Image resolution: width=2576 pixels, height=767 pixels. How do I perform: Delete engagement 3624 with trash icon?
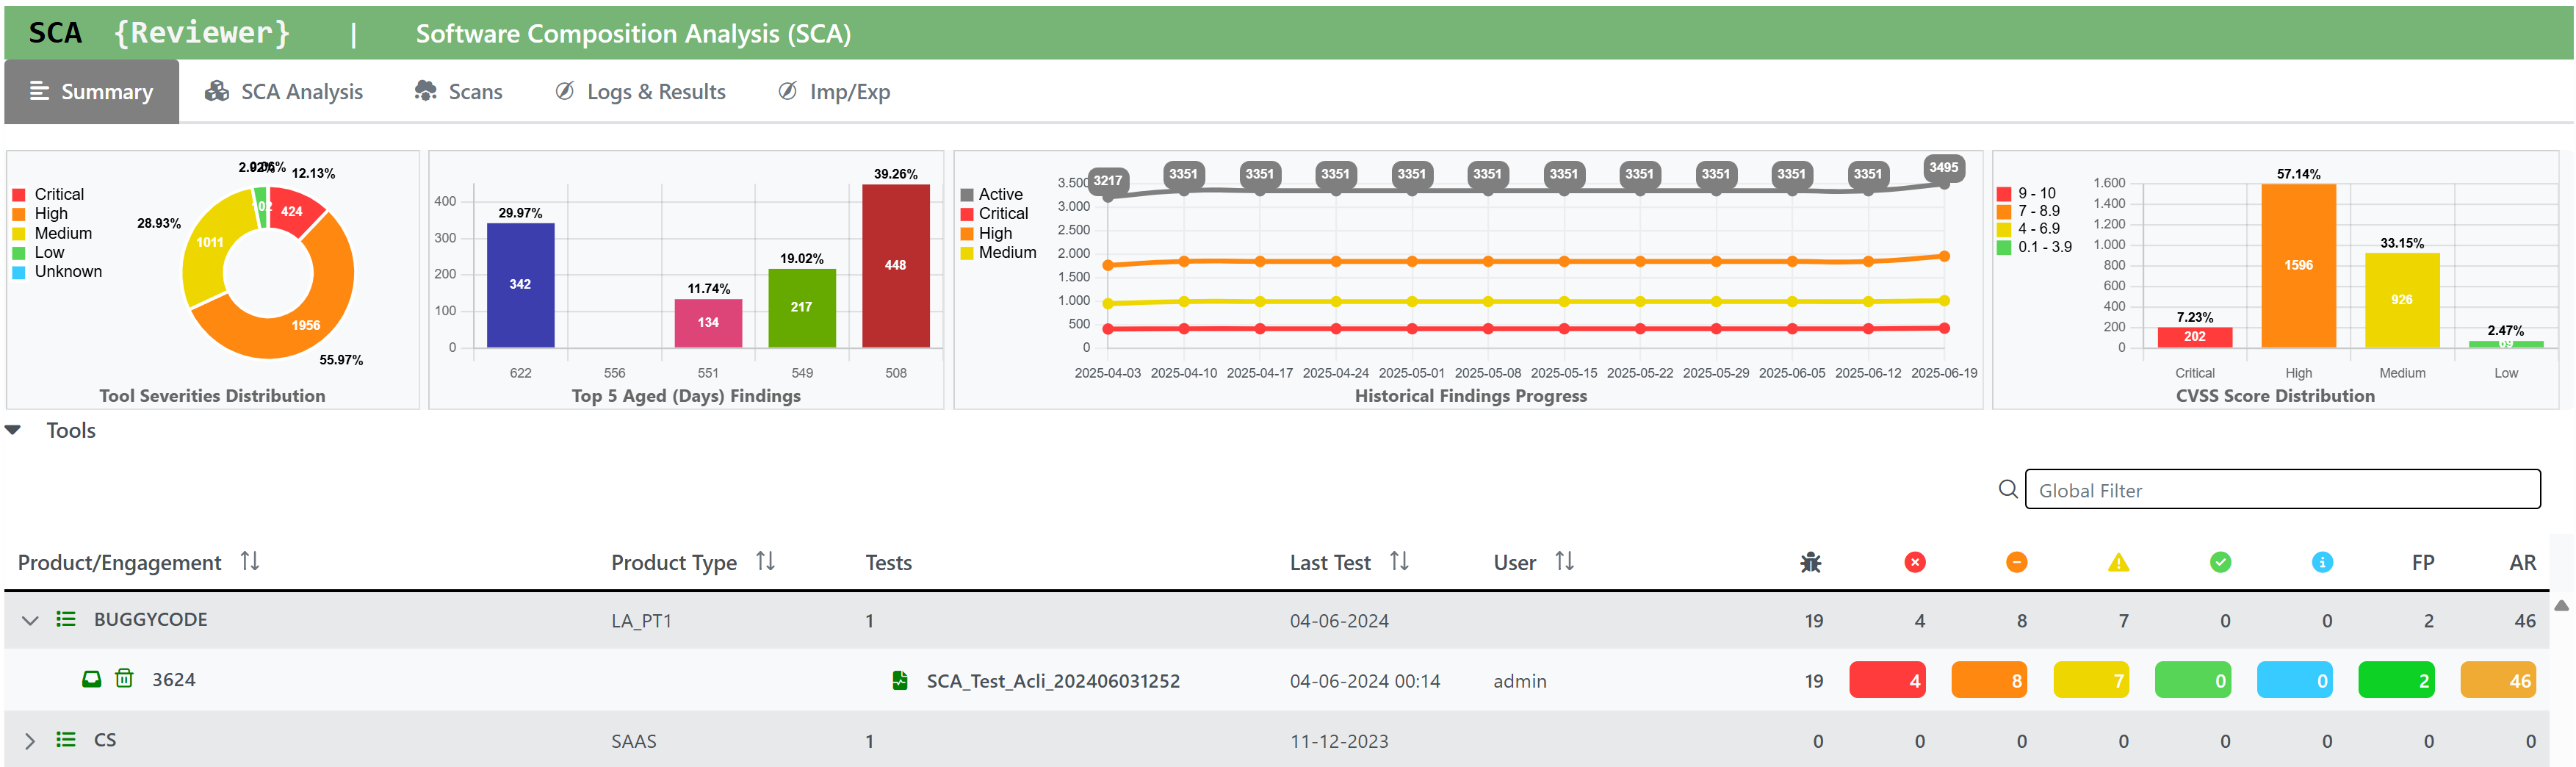(x=124, y=679)
